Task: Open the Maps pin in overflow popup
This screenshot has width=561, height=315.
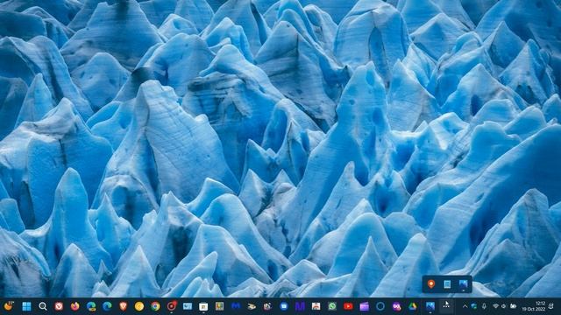Action: tap(431, 284)
